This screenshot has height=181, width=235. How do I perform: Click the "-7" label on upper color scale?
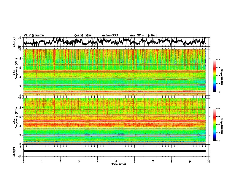click(x=219, y=92)
